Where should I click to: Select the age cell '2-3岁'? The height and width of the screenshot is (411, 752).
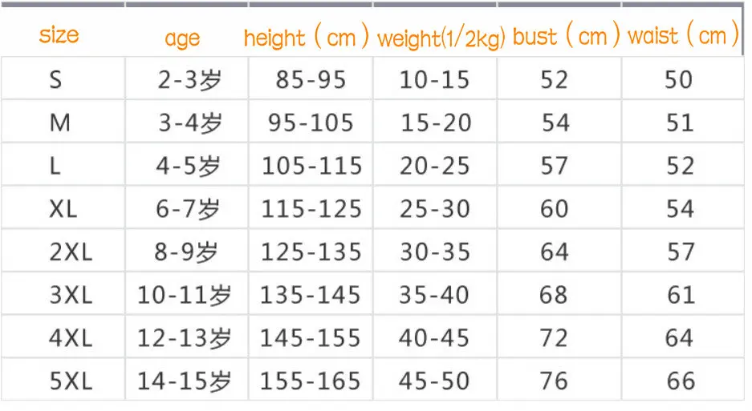(x=190, y=79)
